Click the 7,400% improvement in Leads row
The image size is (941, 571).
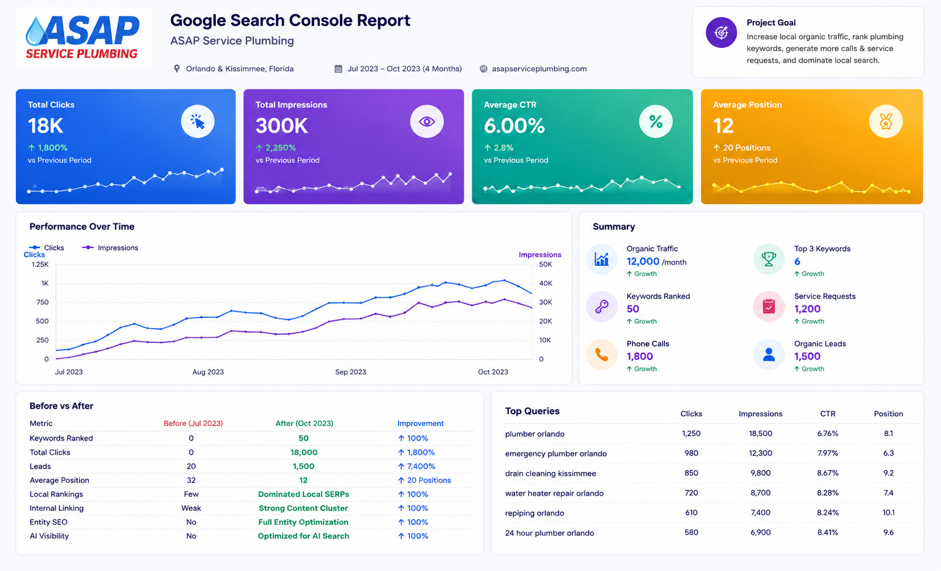416,466
